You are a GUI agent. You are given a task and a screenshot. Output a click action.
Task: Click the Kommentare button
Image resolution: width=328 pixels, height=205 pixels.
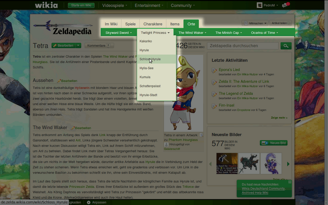point(99,46)
